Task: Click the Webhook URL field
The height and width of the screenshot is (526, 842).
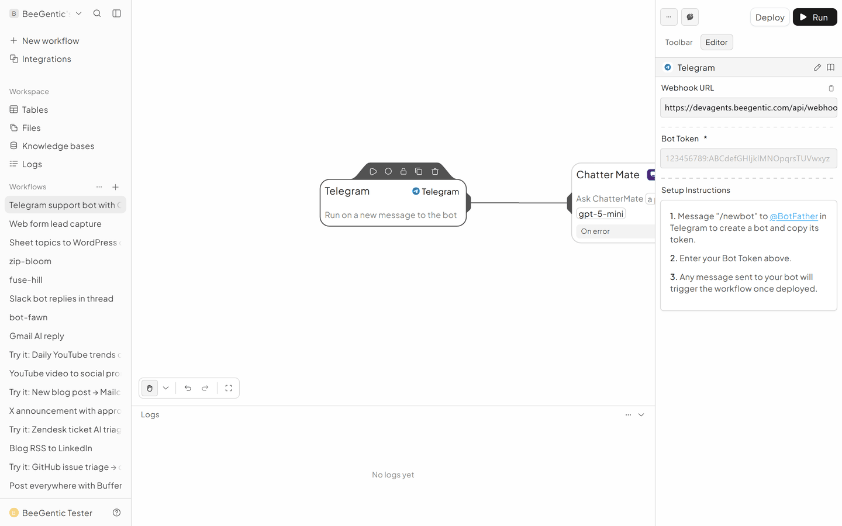Action: 748,108
